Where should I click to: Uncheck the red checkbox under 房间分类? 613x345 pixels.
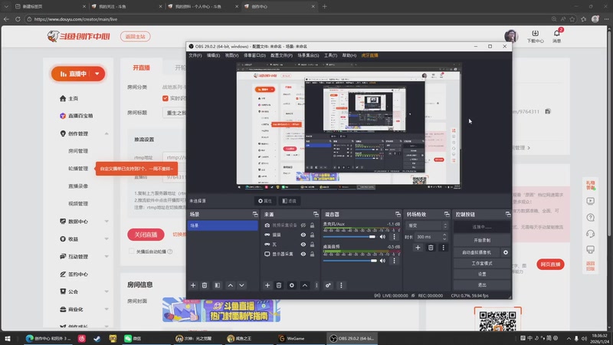tap(166, 98)
